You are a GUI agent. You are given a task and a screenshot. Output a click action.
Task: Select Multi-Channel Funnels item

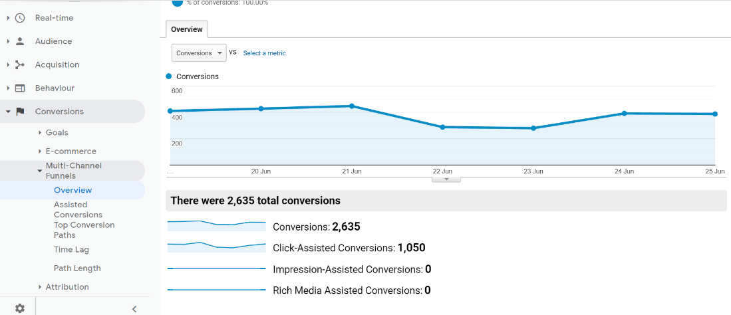click(x=74, y=171)
